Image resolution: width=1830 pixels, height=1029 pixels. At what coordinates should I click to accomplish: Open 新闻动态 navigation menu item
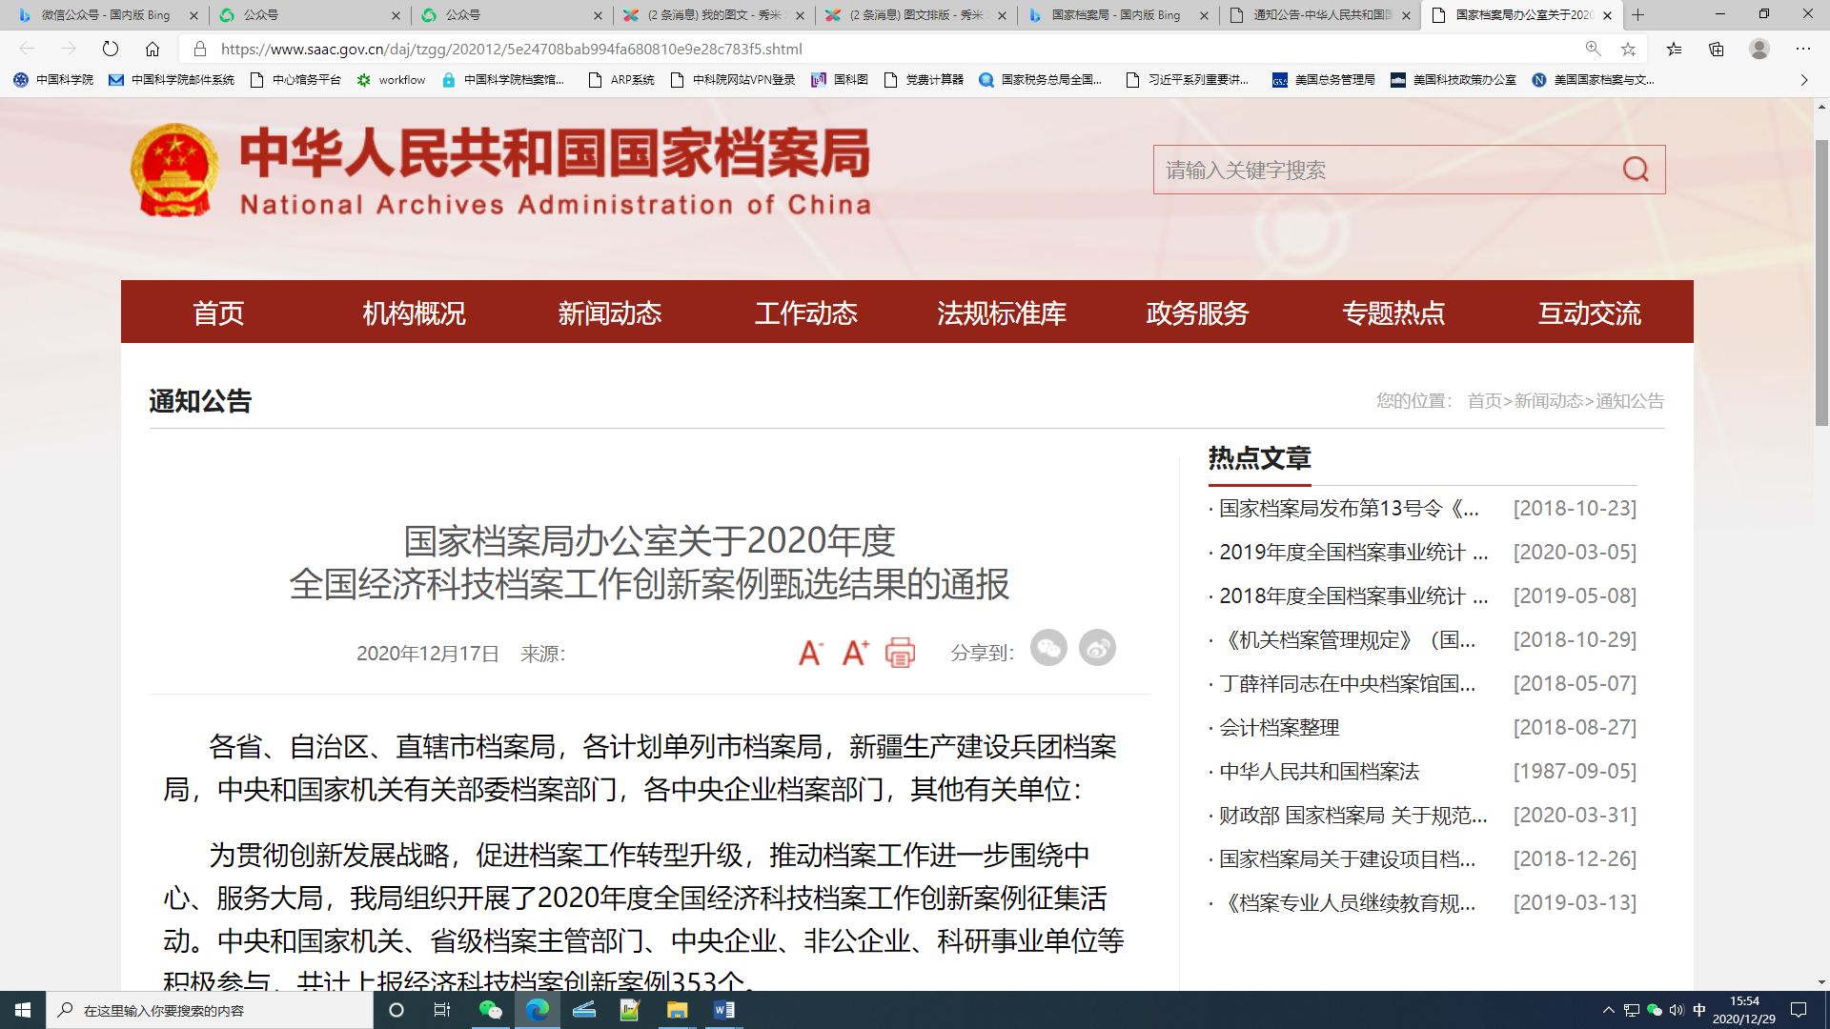[x=610, y=313]
